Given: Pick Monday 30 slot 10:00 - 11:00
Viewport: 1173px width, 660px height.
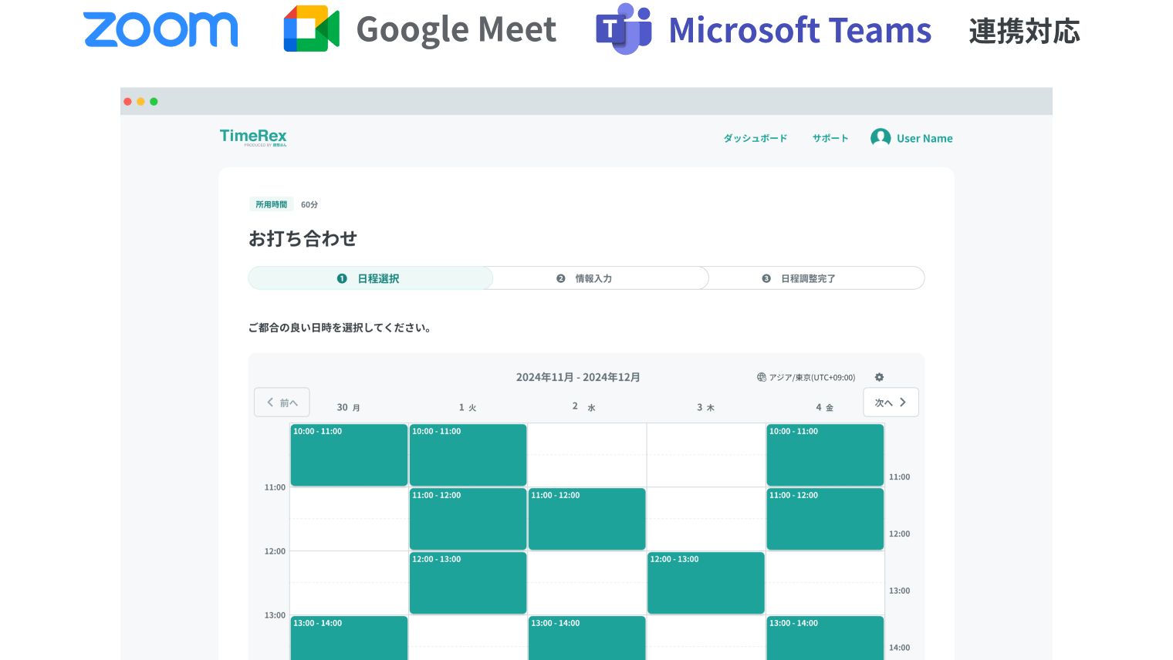Looking at the screenshot, I should (349, 455).
